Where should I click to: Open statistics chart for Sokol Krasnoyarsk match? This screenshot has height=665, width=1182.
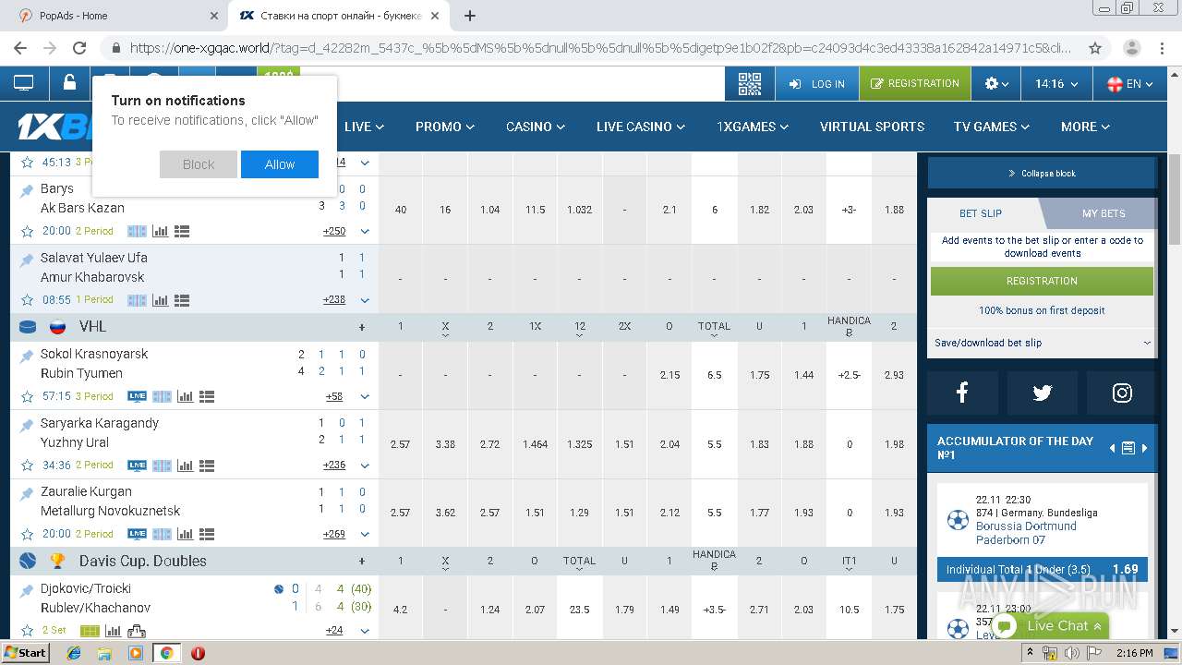185,396
